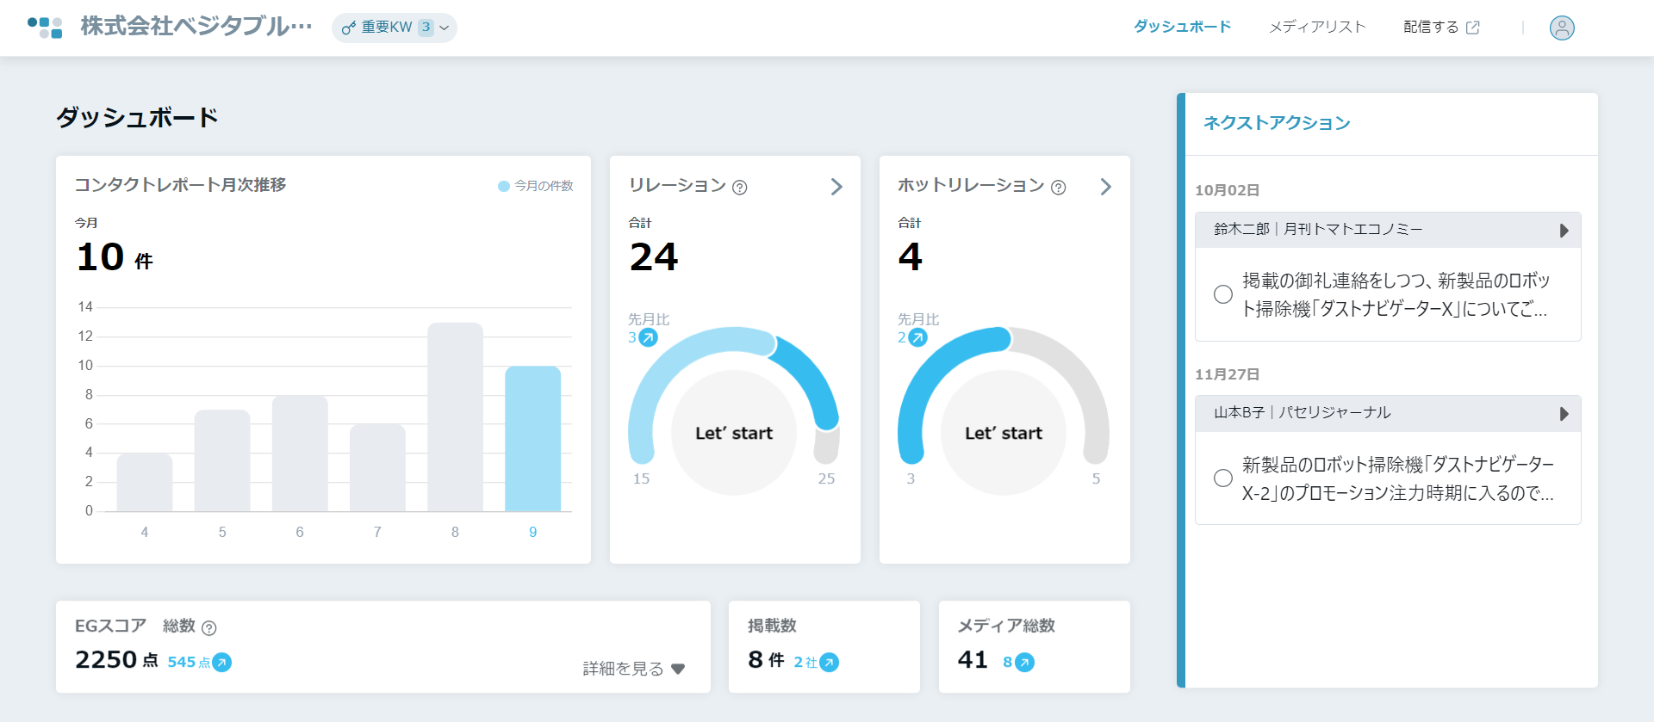Select the ダッシュボード tab
The width and height of the screenshot is (1654, 722).
tap(1182, 27)
